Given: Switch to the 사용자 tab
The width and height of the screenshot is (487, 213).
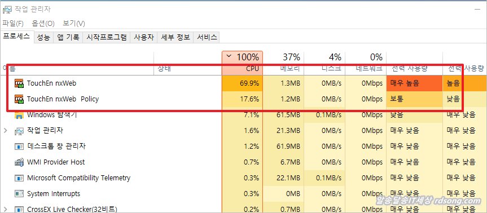Looking at the screenshot, I should [144, 38].
